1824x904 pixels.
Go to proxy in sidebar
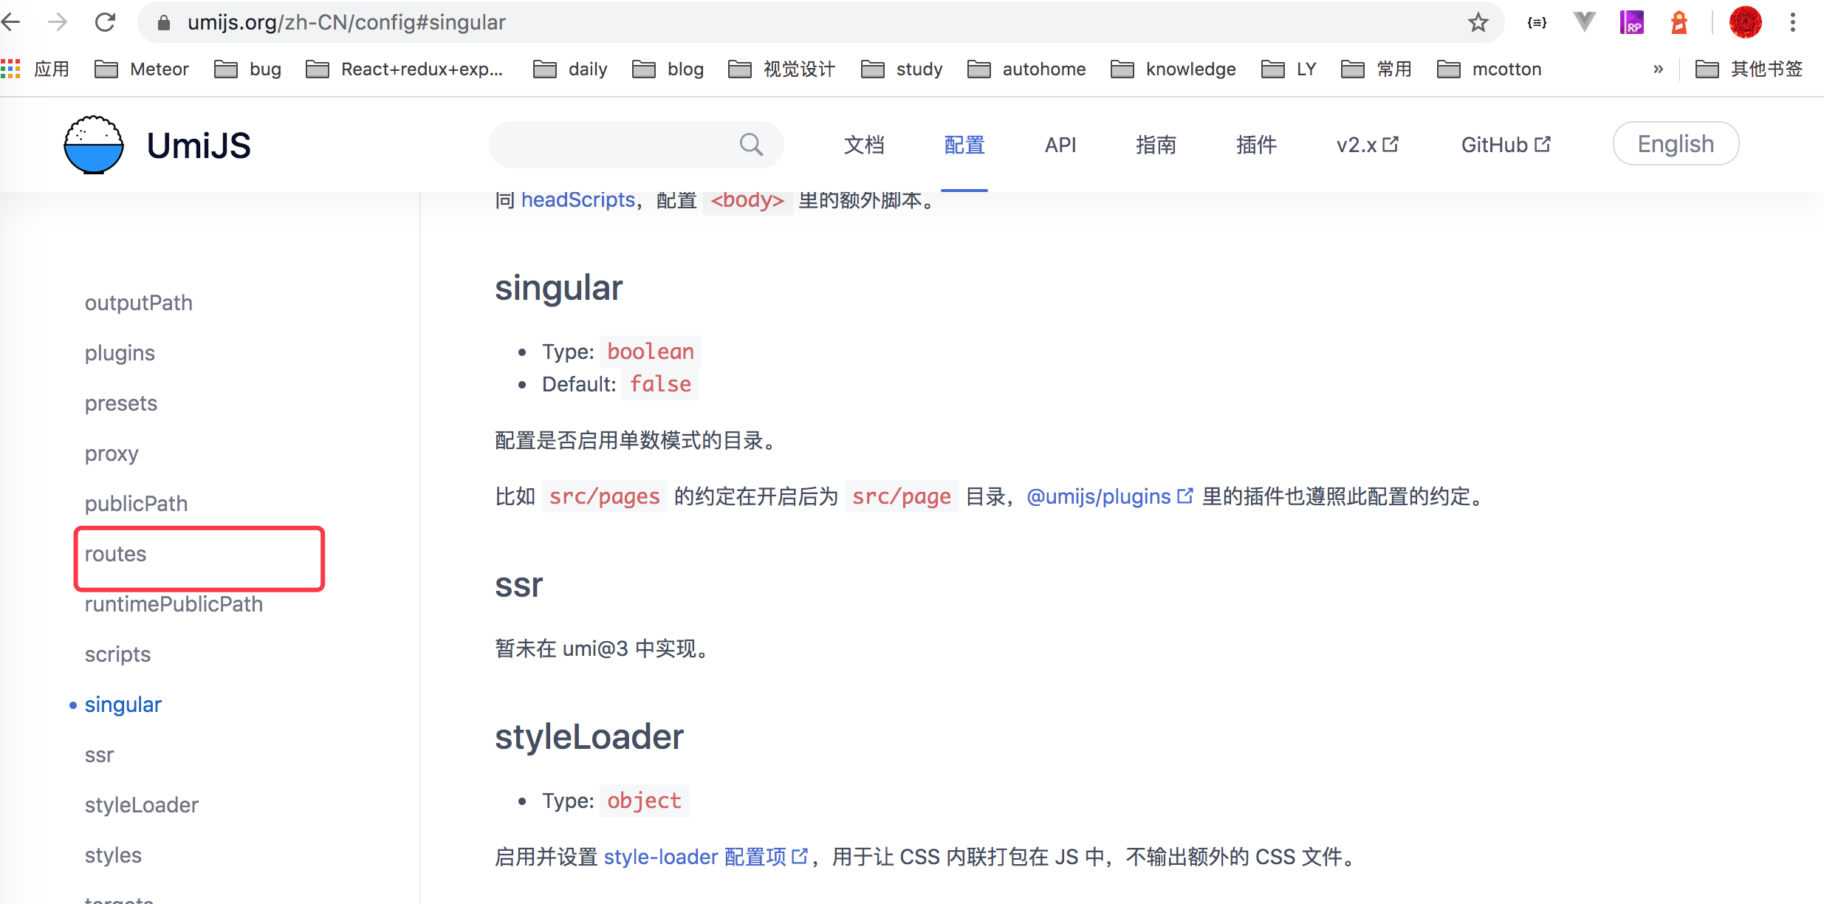click(112, 453)
